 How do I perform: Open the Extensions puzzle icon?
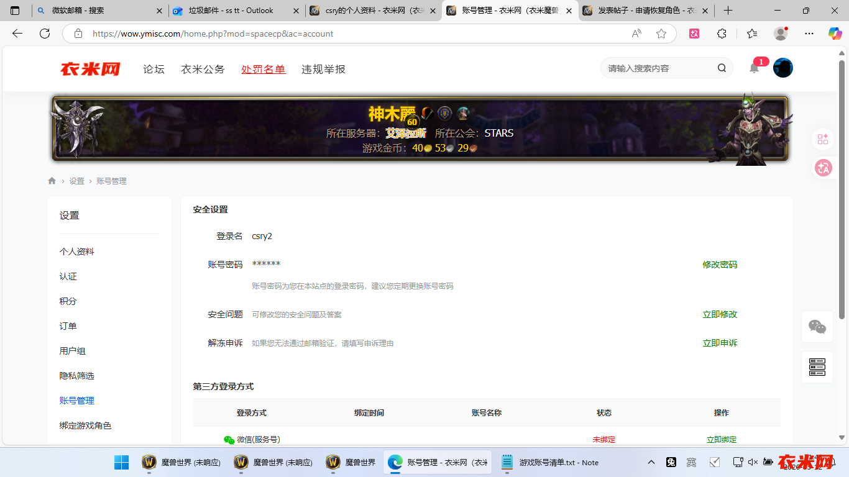tap(722, 34)
